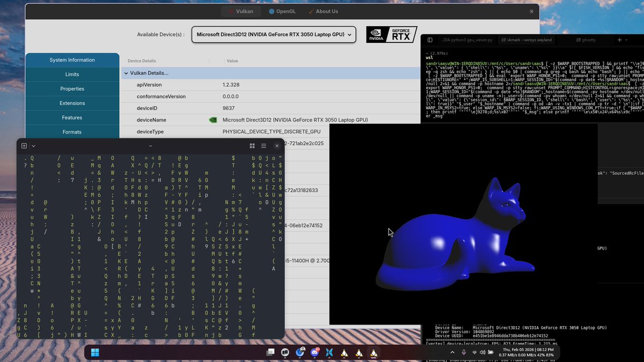This screenshot has height=362, width=644.
Task: Open the first Linux penguin taskbar app
Action: 344,352
